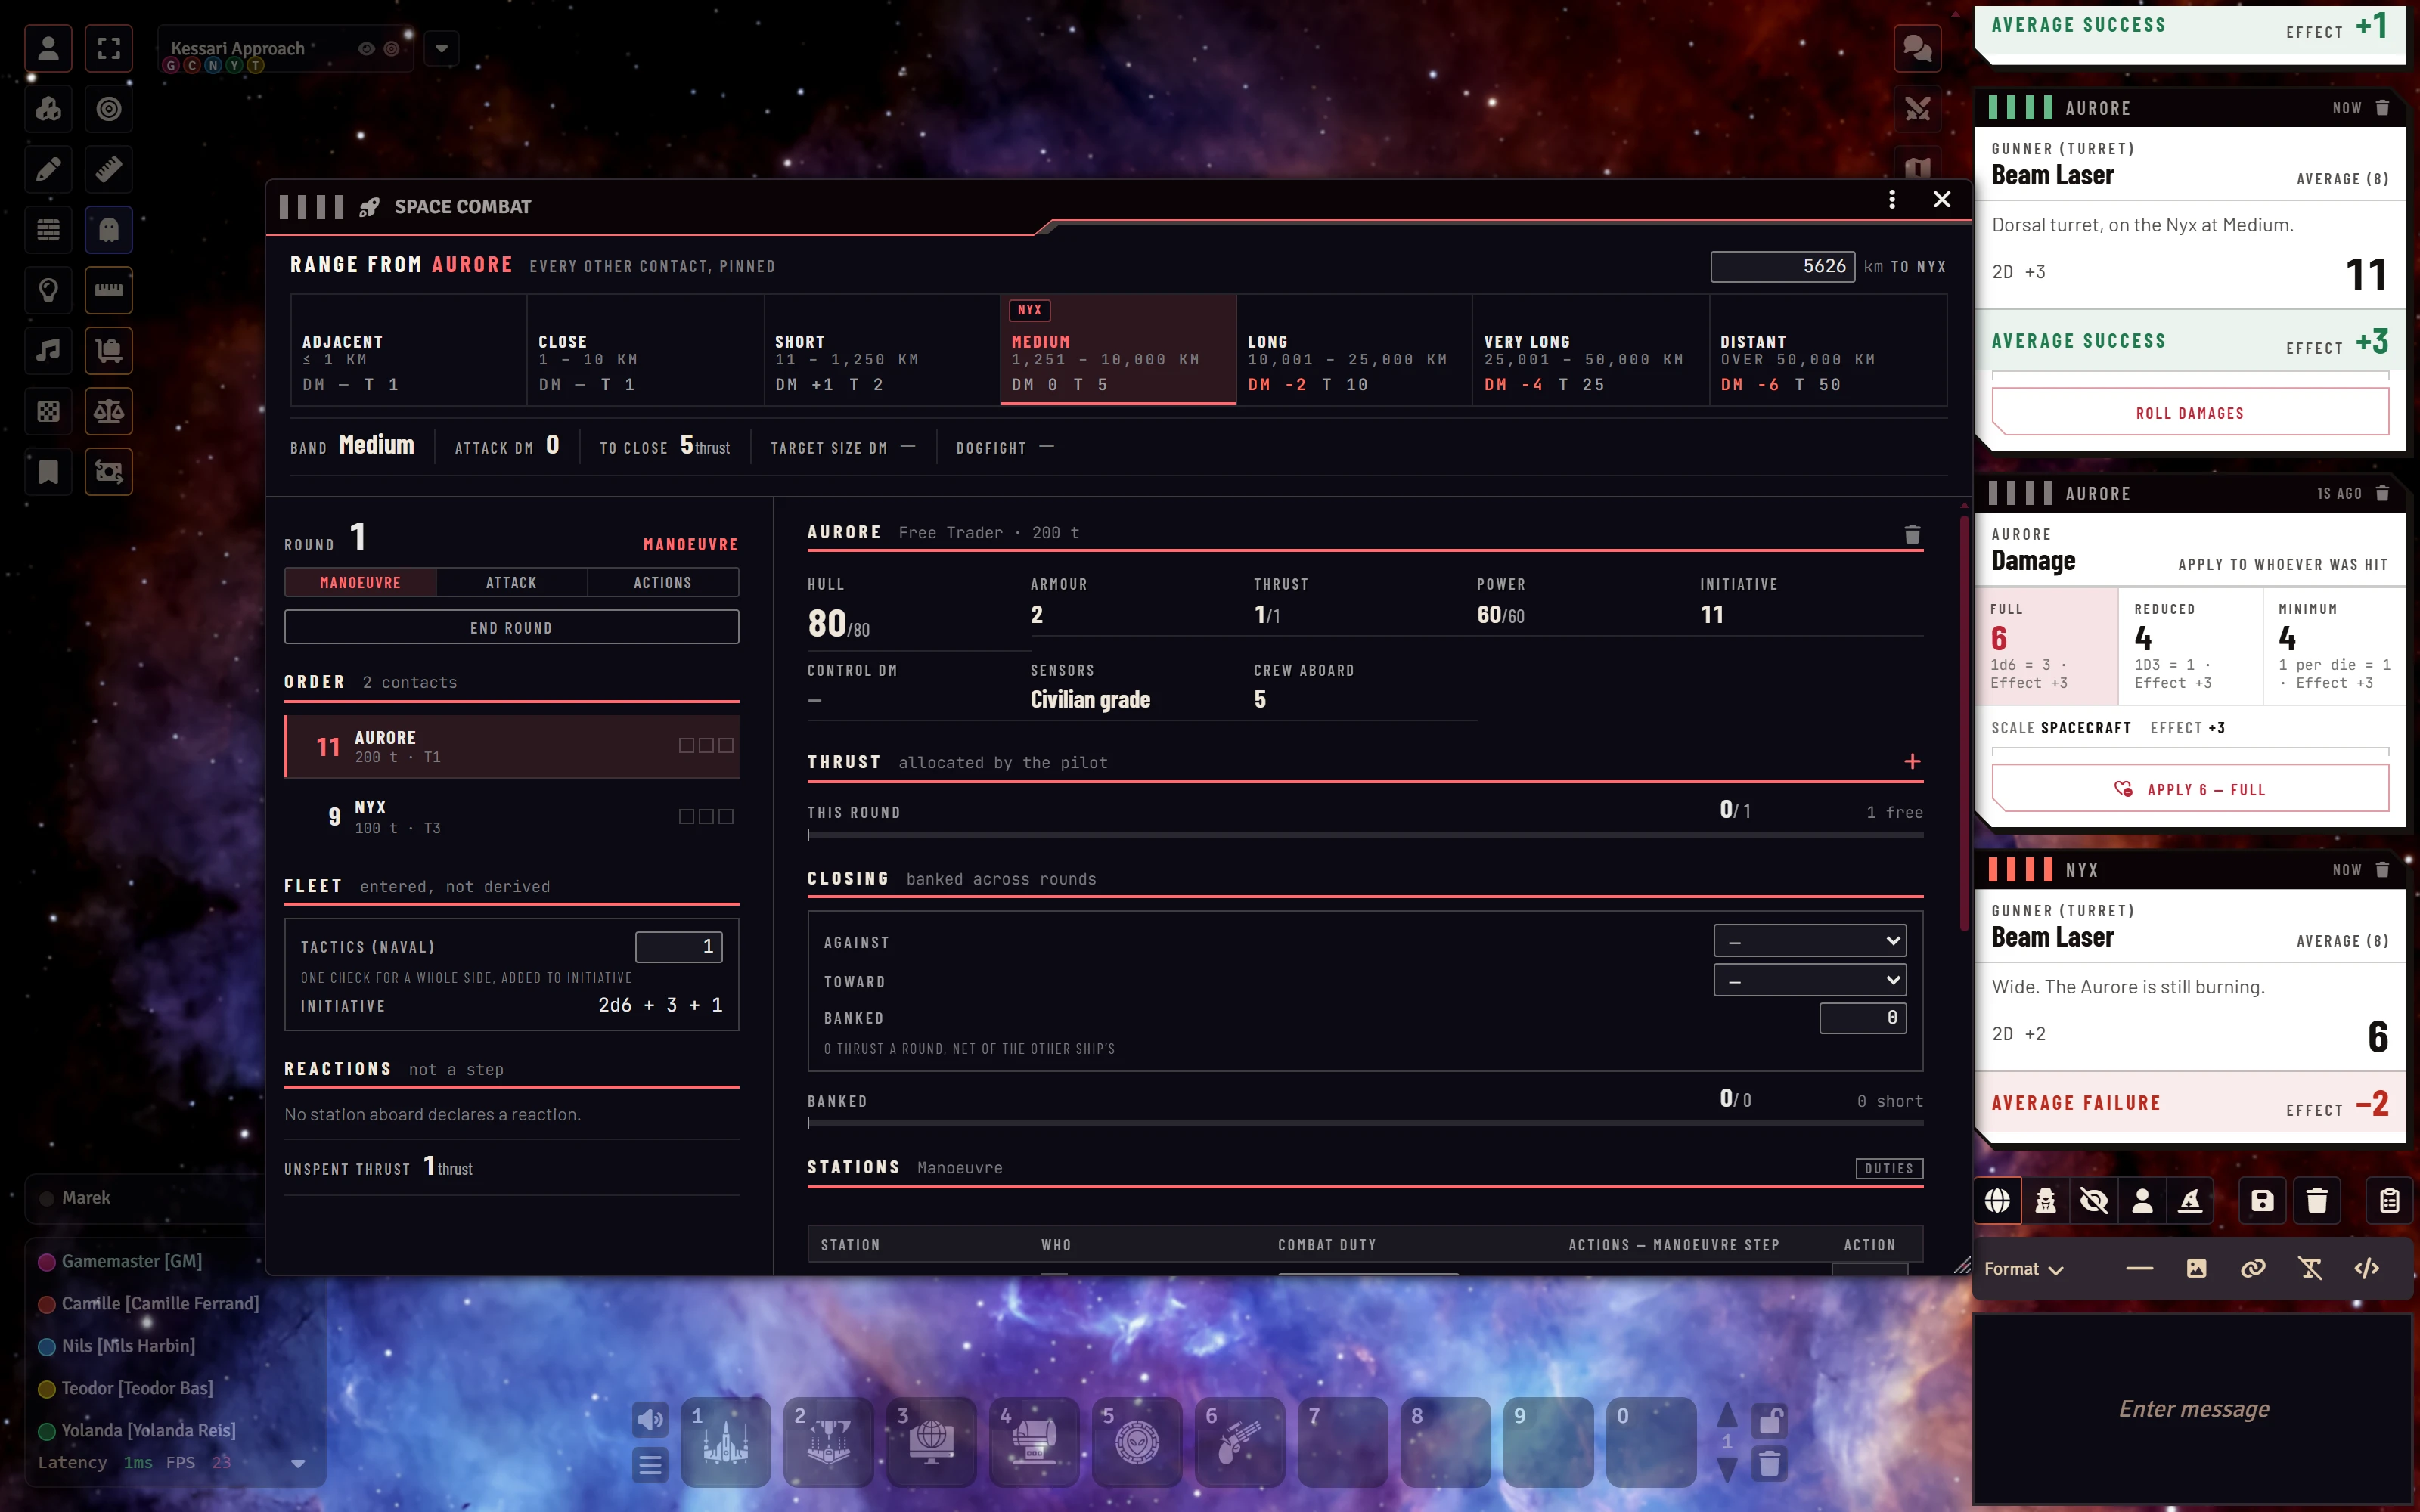The height and width of the screenshot is (1512, 2420).
Task: Toggle the Kessari Approach scene eye visibility
Action: [366, 48]
